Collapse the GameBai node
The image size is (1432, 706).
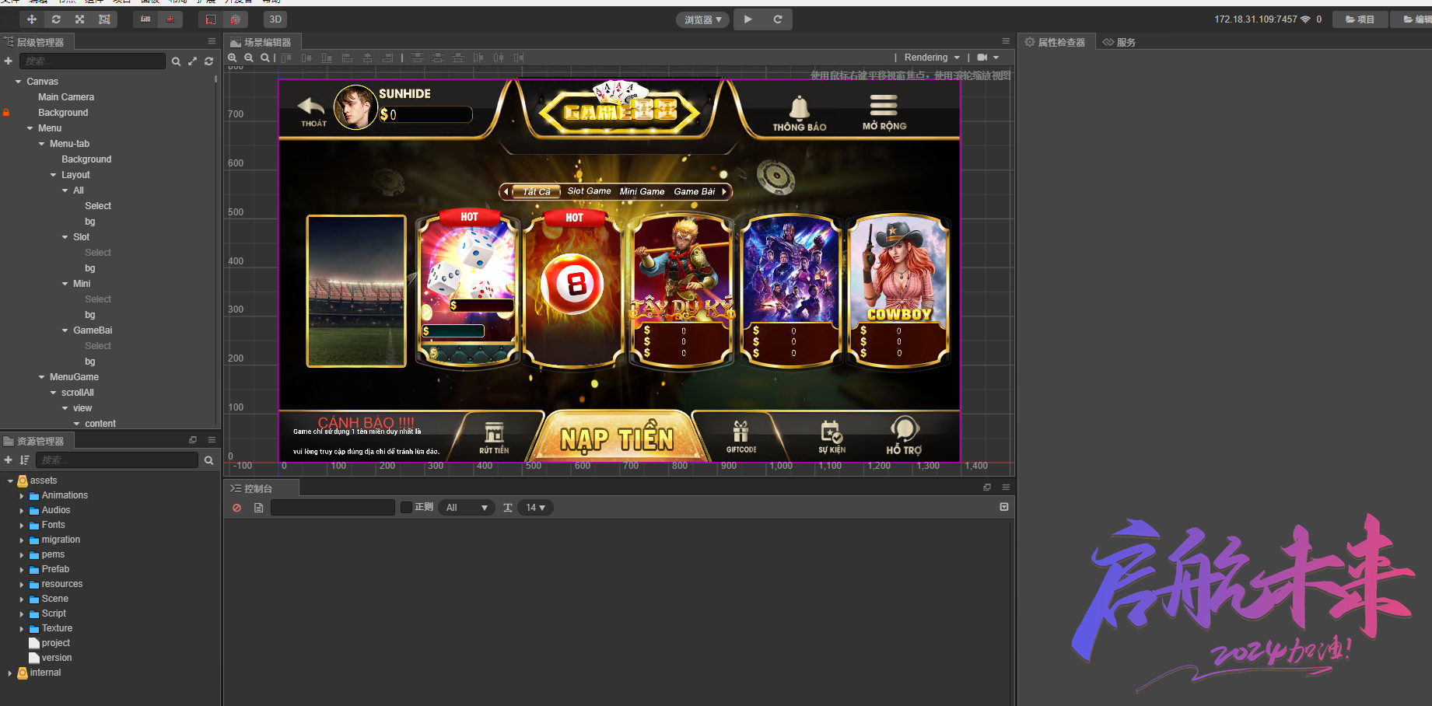click(x=65, y=330)
